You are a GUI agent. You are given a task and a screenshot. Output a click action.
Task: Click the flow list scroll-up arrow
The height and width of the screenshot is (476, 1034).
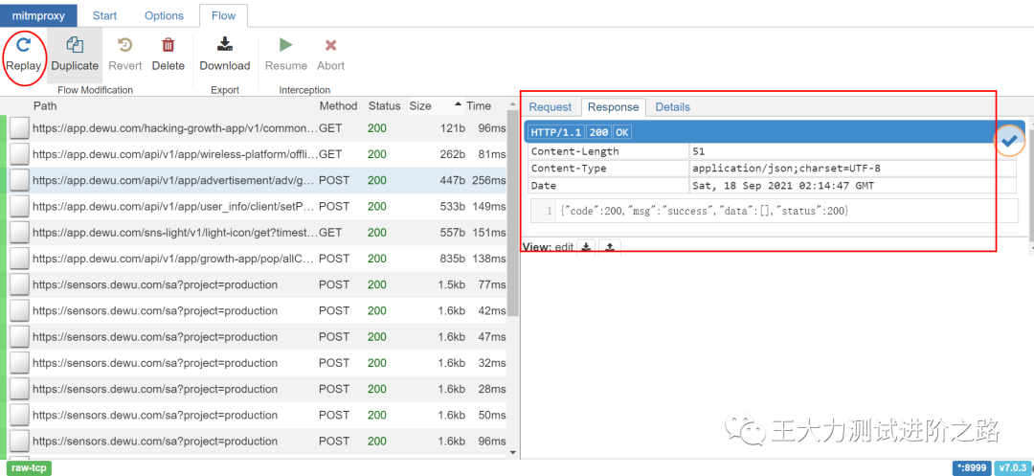[x=512, y=104]
